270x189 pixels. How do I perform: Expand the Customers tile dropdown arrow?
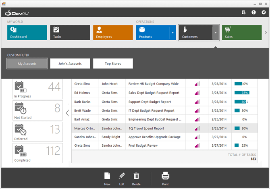click(216, 33)
